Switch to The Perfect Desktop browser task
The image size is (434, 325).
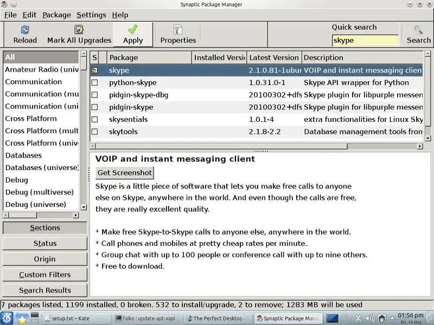[x=218, y=318]
